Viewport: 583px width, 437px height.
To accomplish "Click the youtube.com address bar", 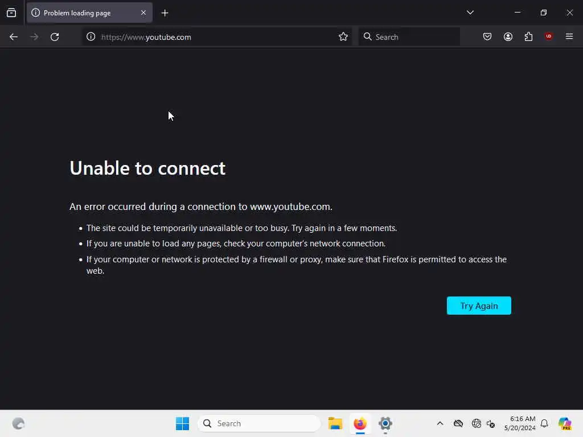I will coord(217,37).
